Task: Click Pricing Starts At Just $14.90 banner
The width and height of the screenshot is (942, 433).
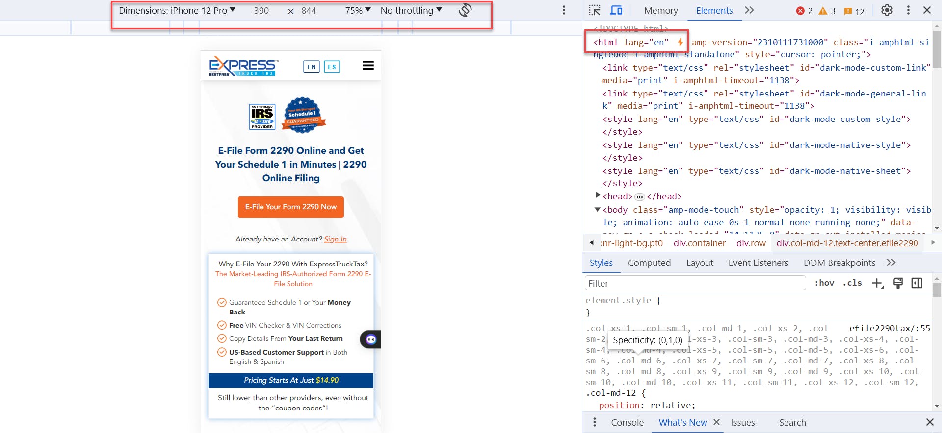Action: click(291, 381)
